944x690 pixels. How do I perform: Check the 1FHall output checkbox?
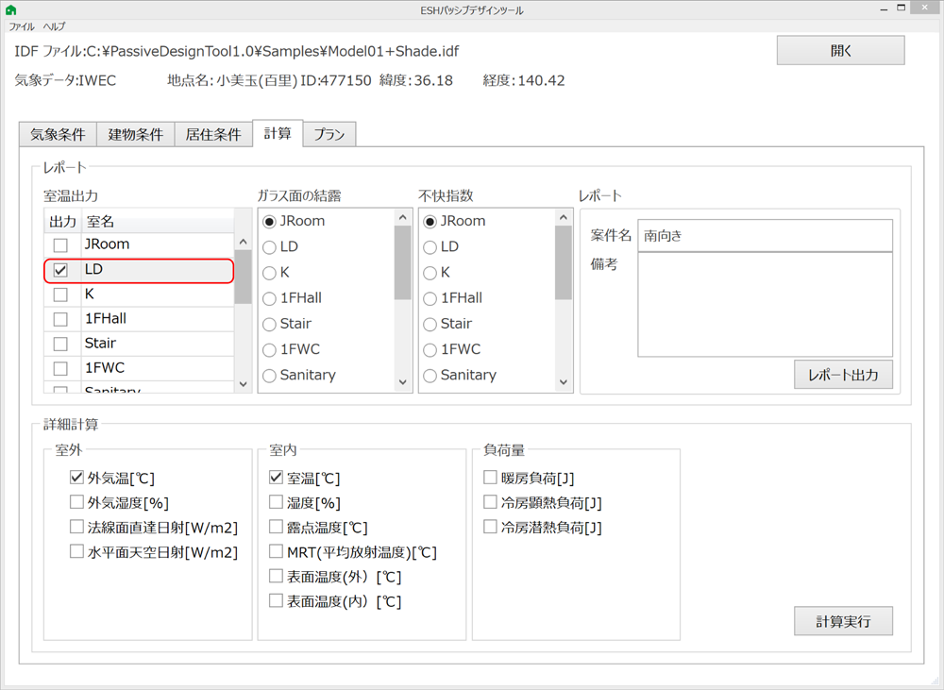tap(60, 319)
